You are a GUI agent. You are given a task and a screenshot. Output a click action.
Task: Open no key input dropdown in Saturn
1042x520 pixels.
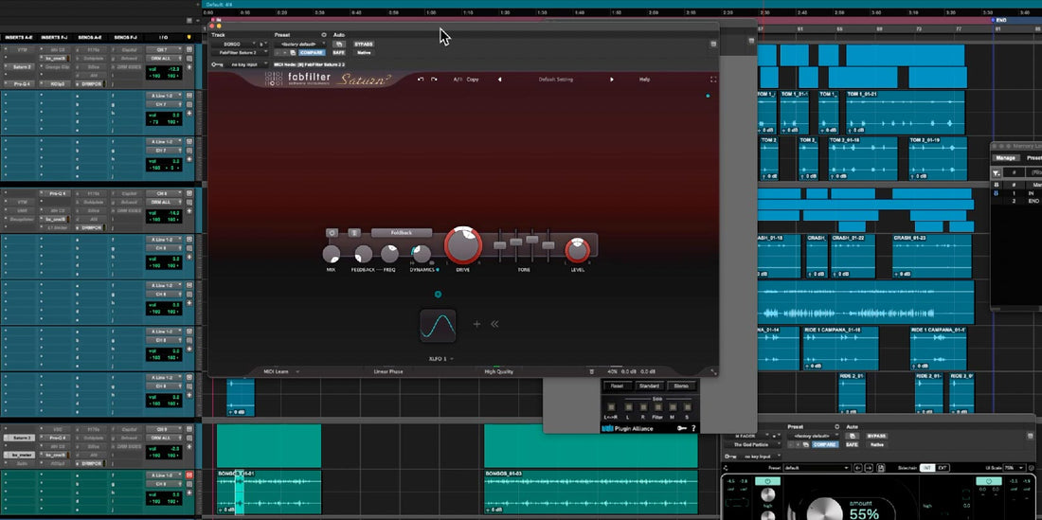click(x=246, y=64)
